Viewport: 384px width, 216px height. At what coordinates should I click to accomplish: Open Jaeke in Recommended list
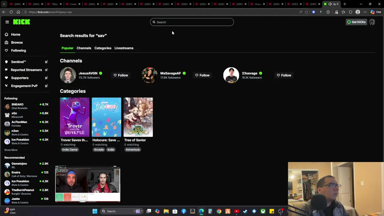tap(26, 200)
